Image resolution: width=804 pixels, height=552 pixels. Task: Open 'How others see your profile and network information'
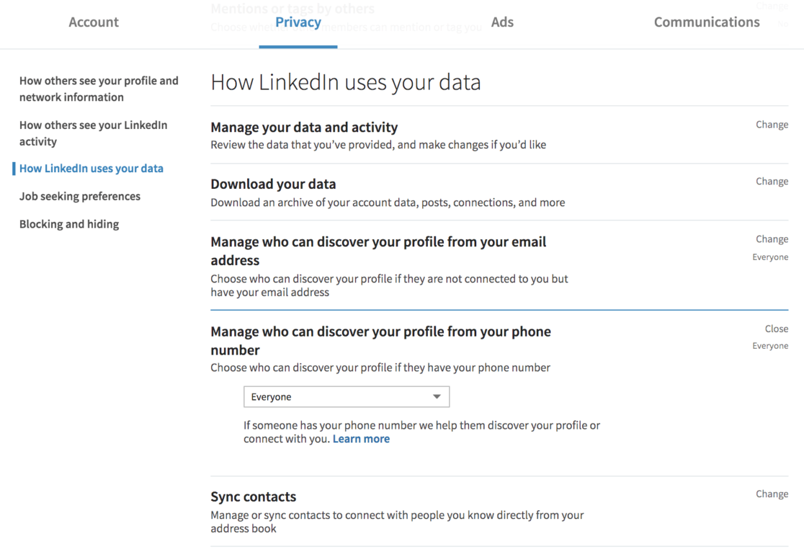tap(99, 88)
